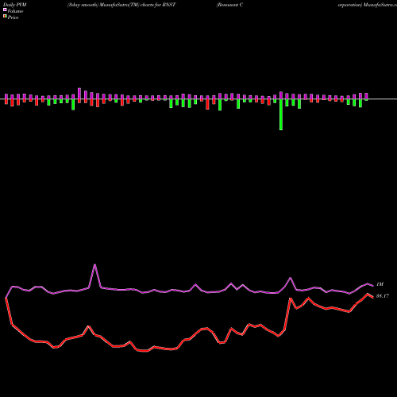The width and height of the screenshot is (397, 397).
Task: Click the 'Daily PVM' title text
Action: pos(15,5)
